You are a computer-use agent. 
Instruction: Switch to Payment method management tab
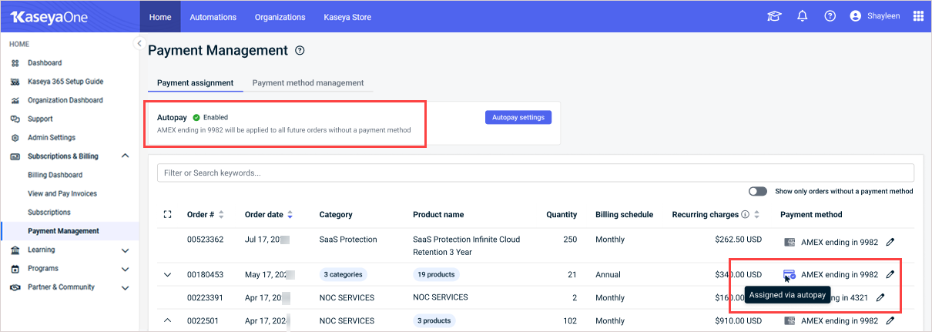click(308, 83)
